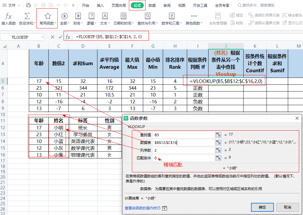Open the 数据 ribbon tab
The image size is (303, 215).
(x=152, y=5)
